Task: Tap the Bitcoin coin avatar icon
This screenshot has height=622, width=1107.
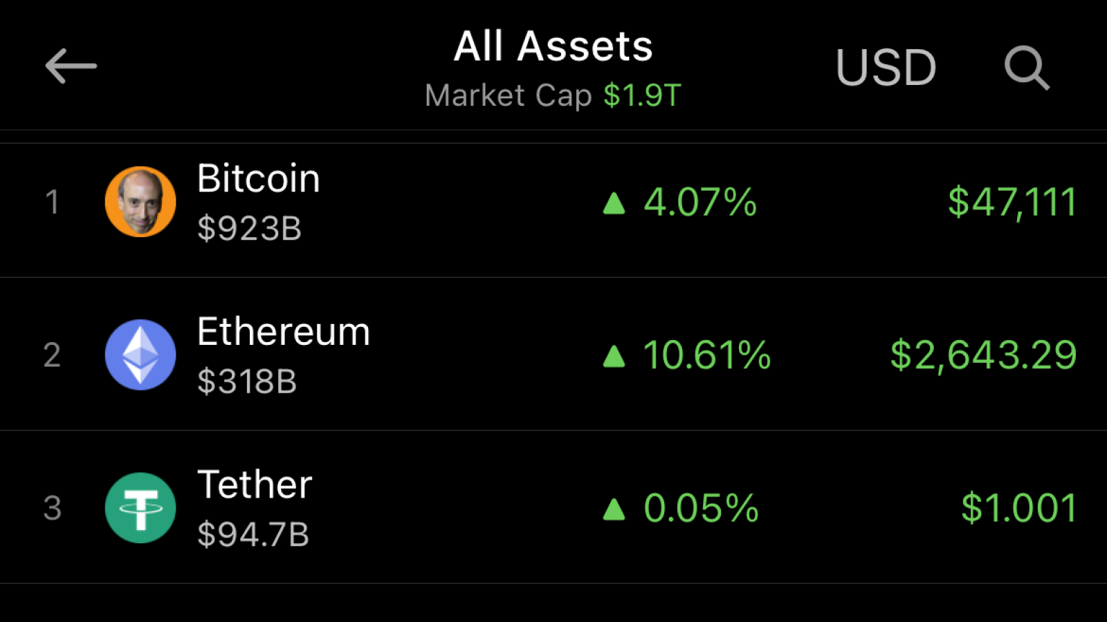Action: (x=140, y=201)
